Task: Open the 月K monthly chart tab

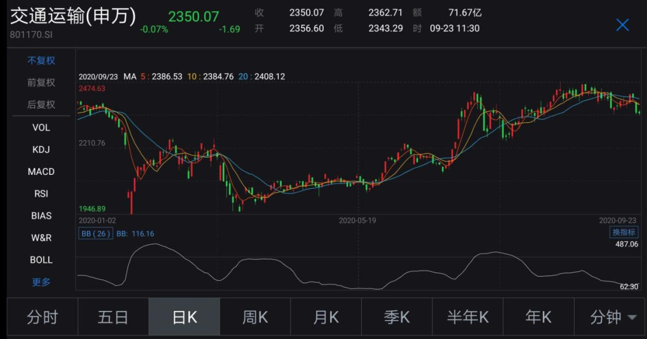Action: coord(325,317)
